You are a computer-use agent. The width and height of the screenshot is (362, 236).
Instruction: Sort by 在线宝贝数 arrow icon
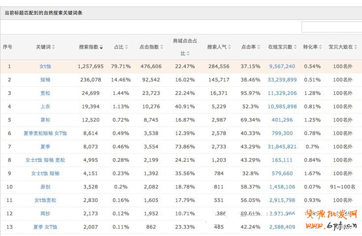click(295, 48)
